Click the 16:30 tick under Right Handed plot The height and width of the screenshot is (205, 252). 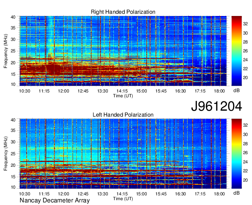click(x=180, y=91)
